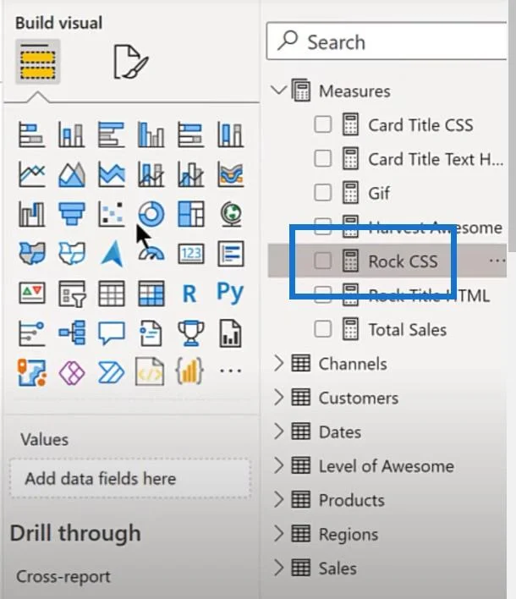Select the key influencers visual
The image size is (516, 599).
31,332
